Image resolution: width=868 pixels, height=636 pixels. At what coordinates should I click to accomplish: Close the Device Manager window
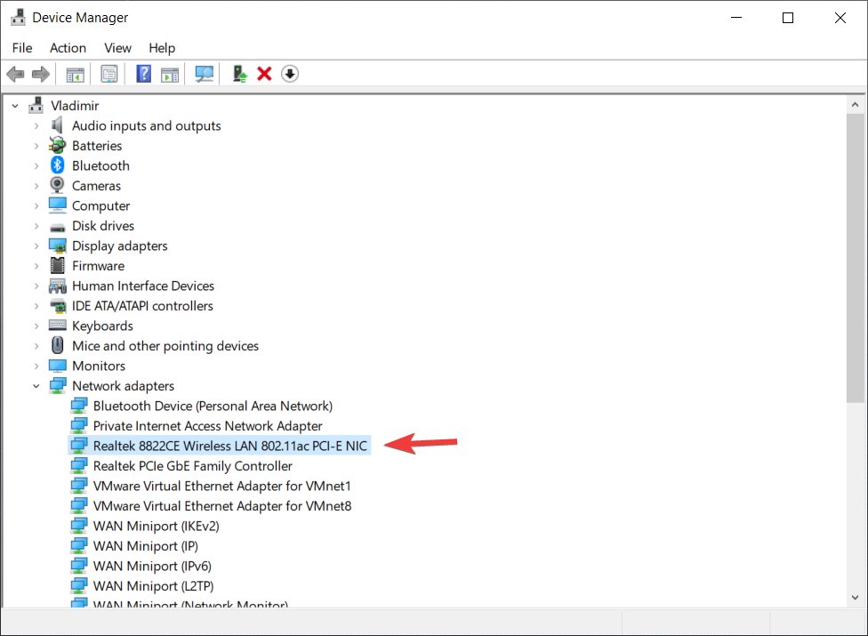(840, 18)
